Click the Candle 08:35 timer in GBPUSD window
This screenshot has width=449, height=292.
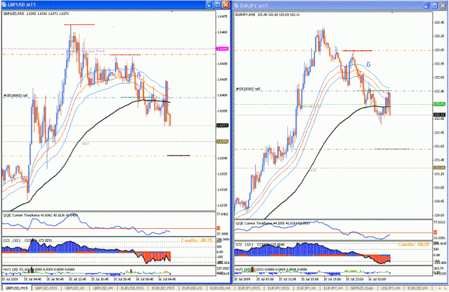click(197, 240)
